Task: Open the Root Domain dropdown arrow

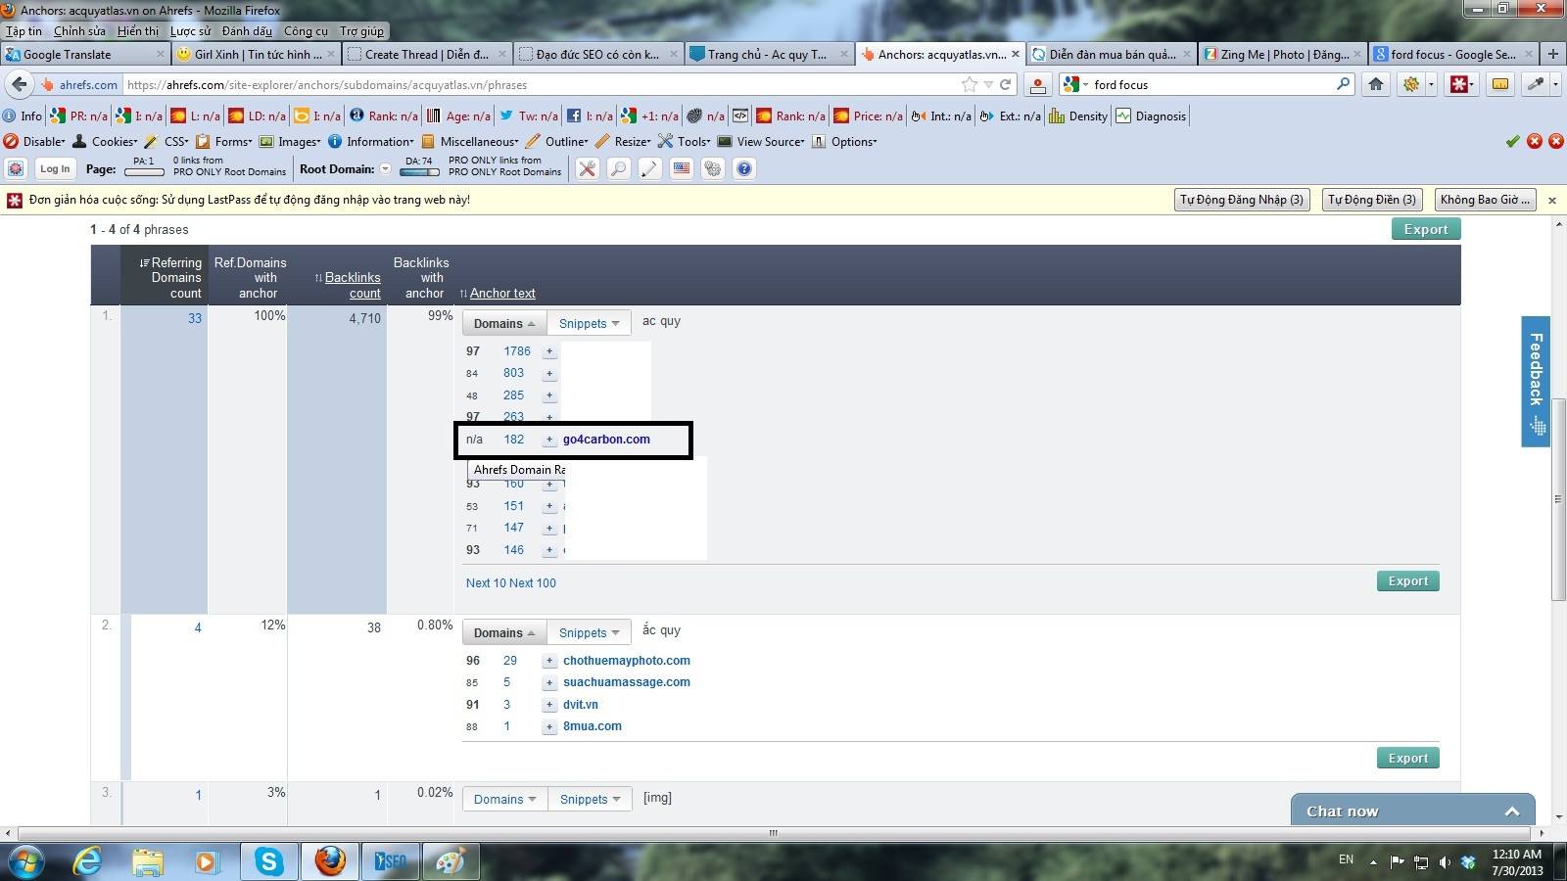Action: click(x=386, y=168)
